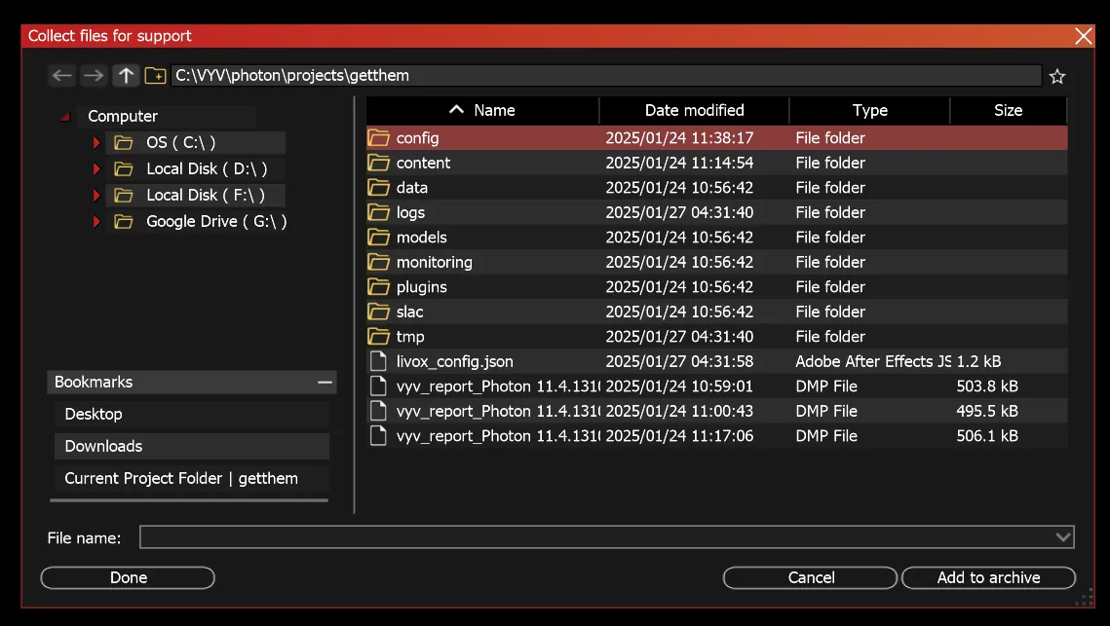Click the 1.2 kB size cell

click(978, 361)
